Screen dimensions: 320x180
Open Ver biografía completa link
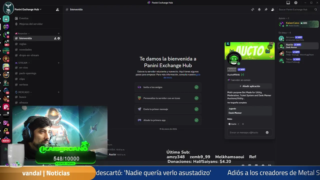pos(237,103)
